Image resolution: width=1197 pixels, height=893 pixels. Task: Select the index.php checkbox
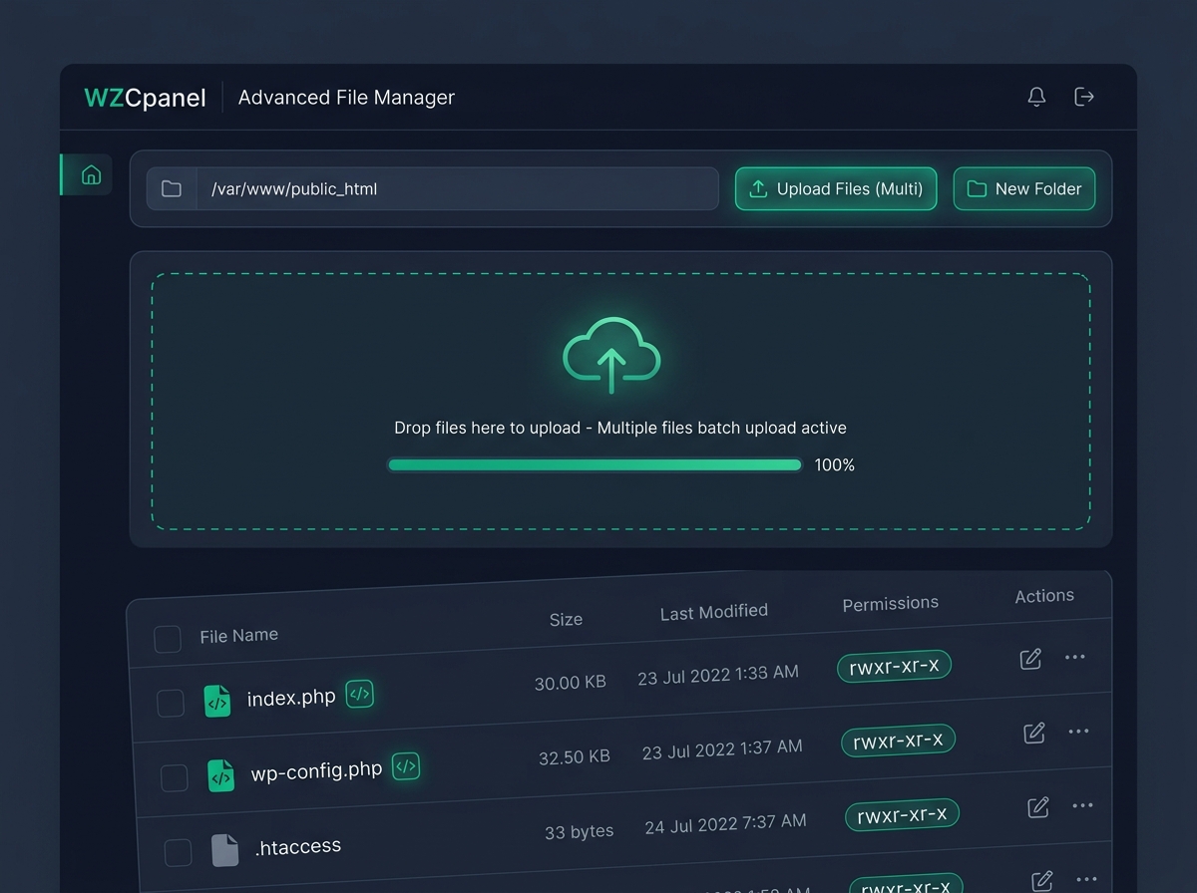(171, 704)
